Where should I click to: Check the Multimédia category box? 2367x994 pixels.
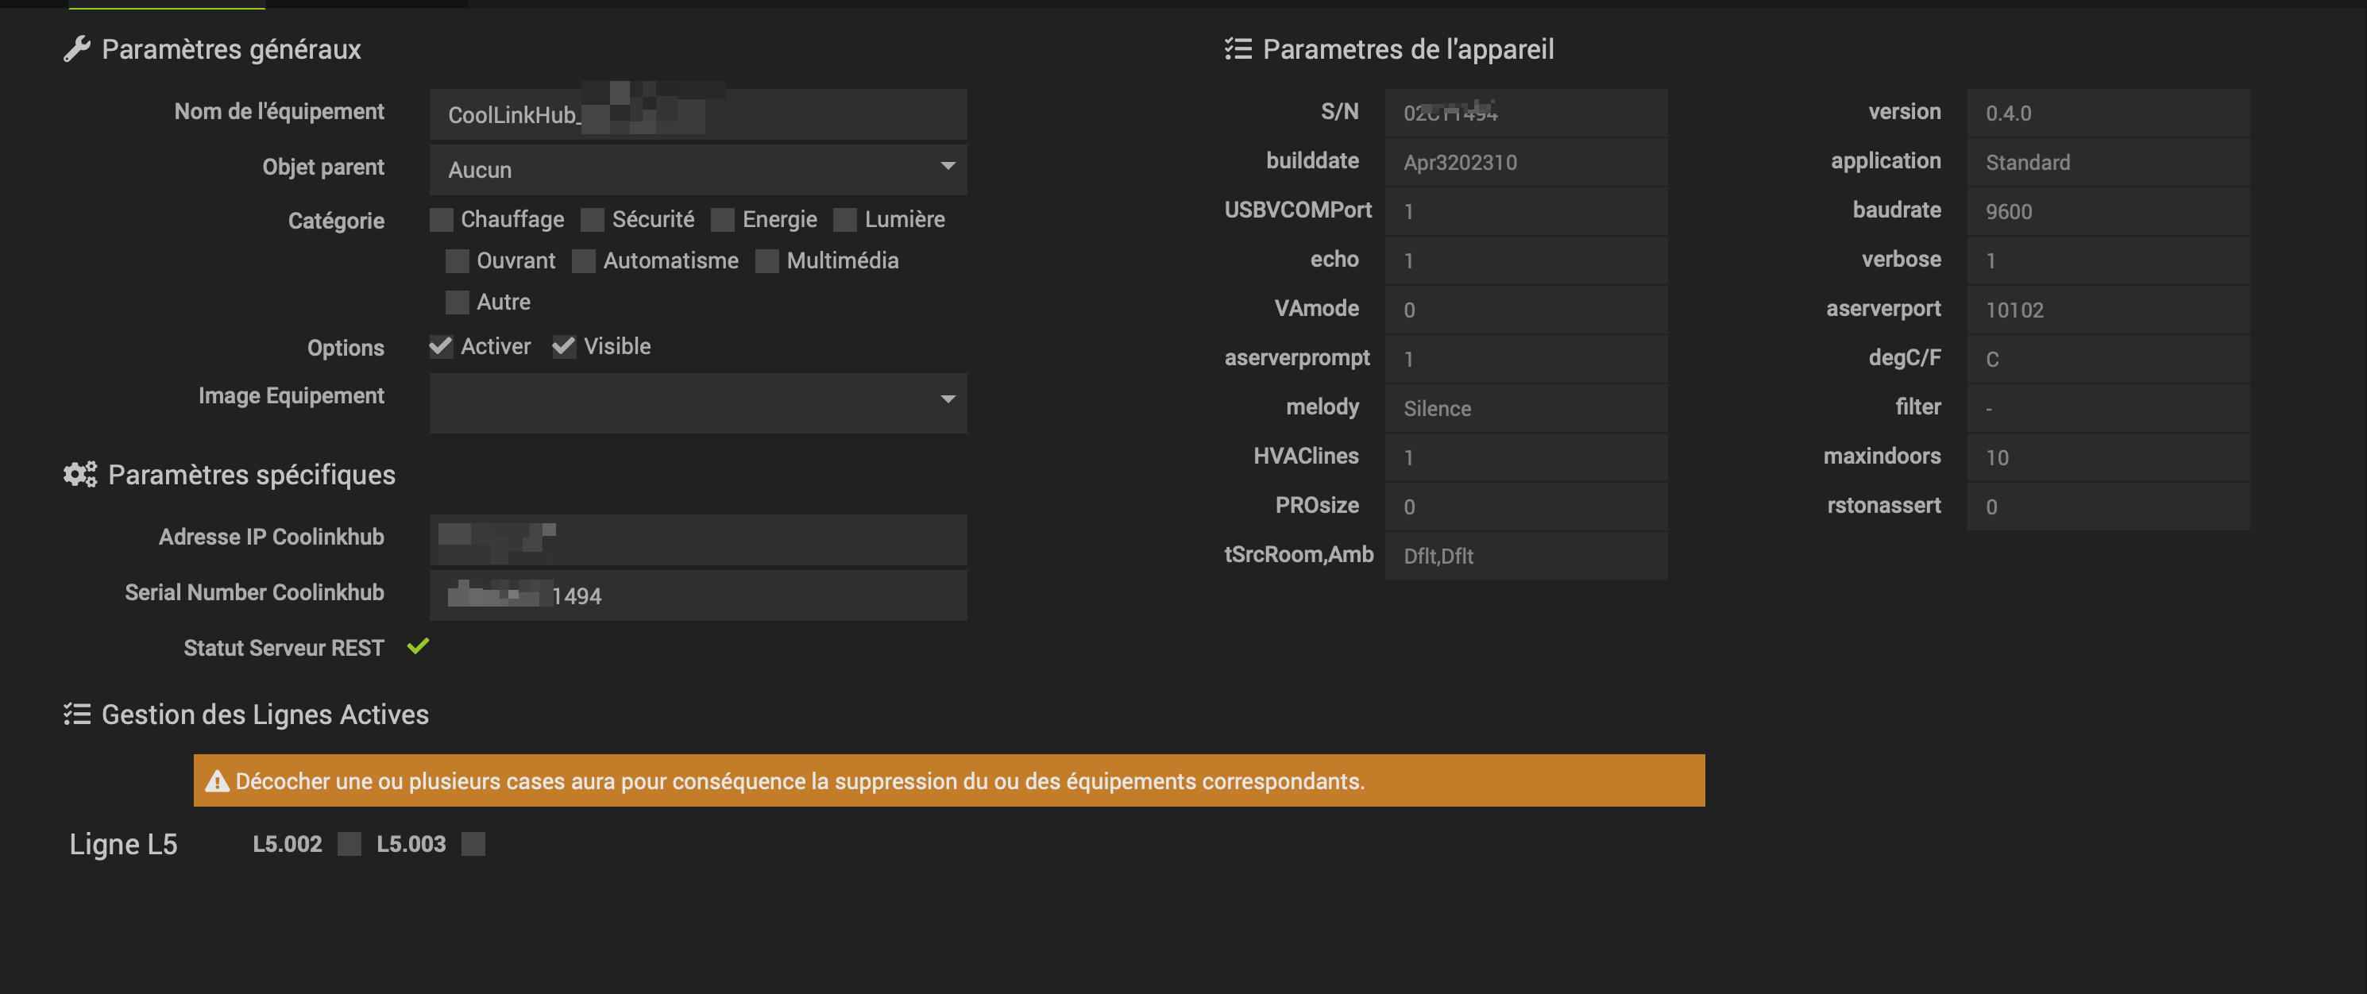click(x=767, y=261)
